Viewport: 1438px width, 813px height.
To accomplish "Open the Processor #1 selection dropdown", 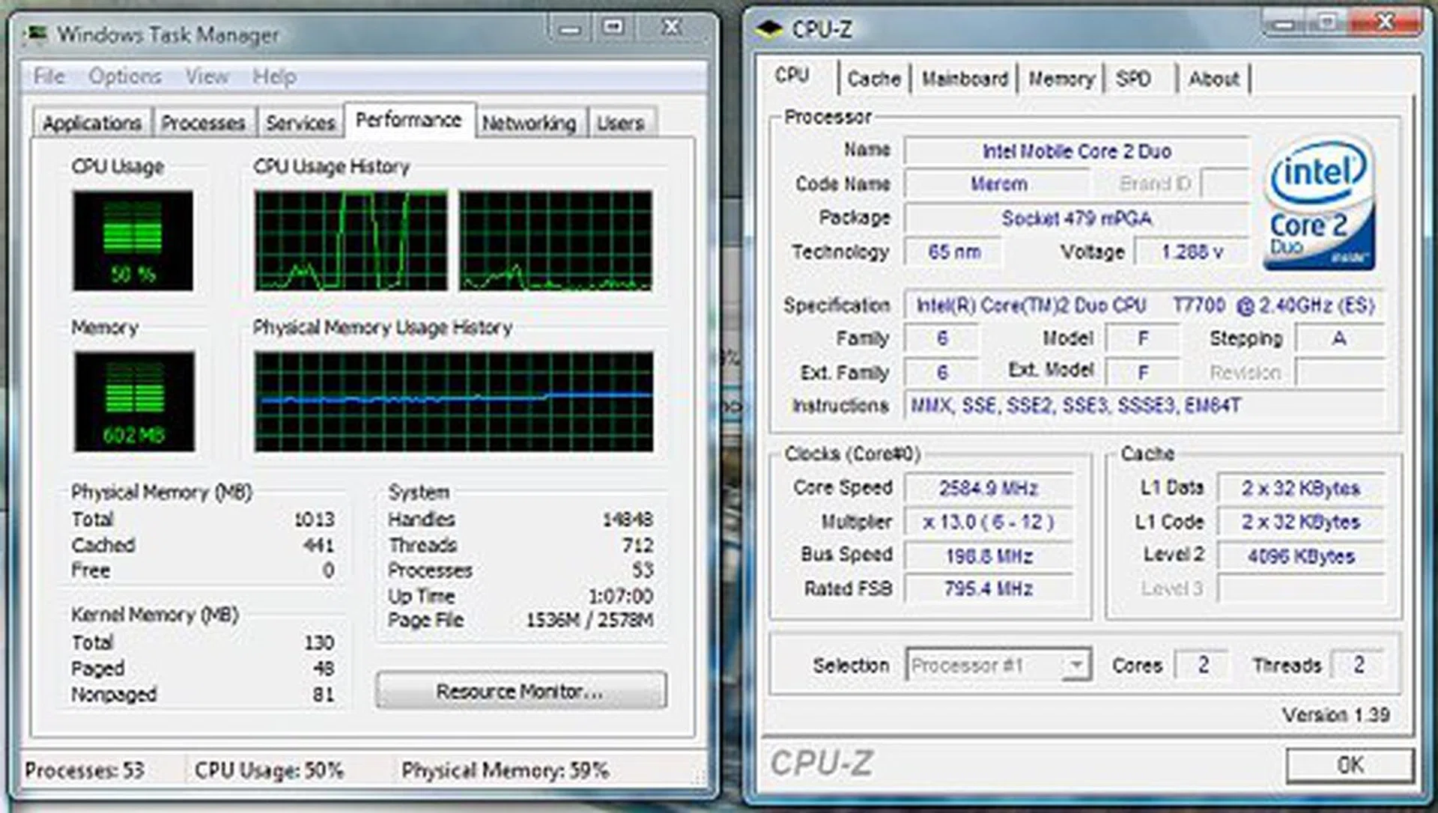I will (1077, 664).
